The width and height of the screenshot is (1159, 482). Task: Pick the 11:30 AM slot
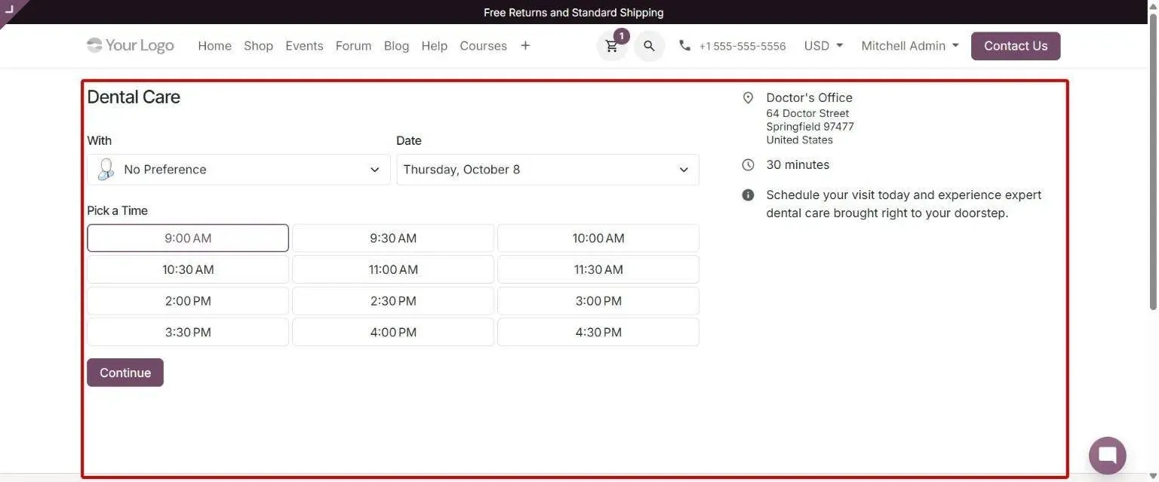(598, 269)
